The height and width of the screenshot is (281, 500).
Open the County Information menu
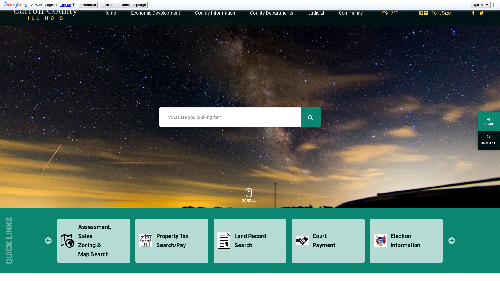215,13
